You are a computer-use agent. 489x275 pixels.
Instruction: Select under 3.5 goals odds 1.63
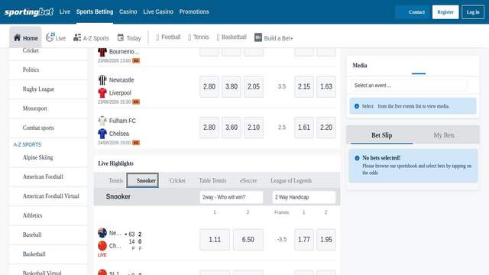click(x=326, y=86)
